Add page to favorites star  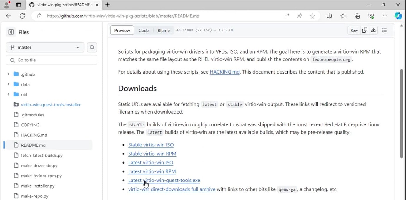tap(312, 16)
